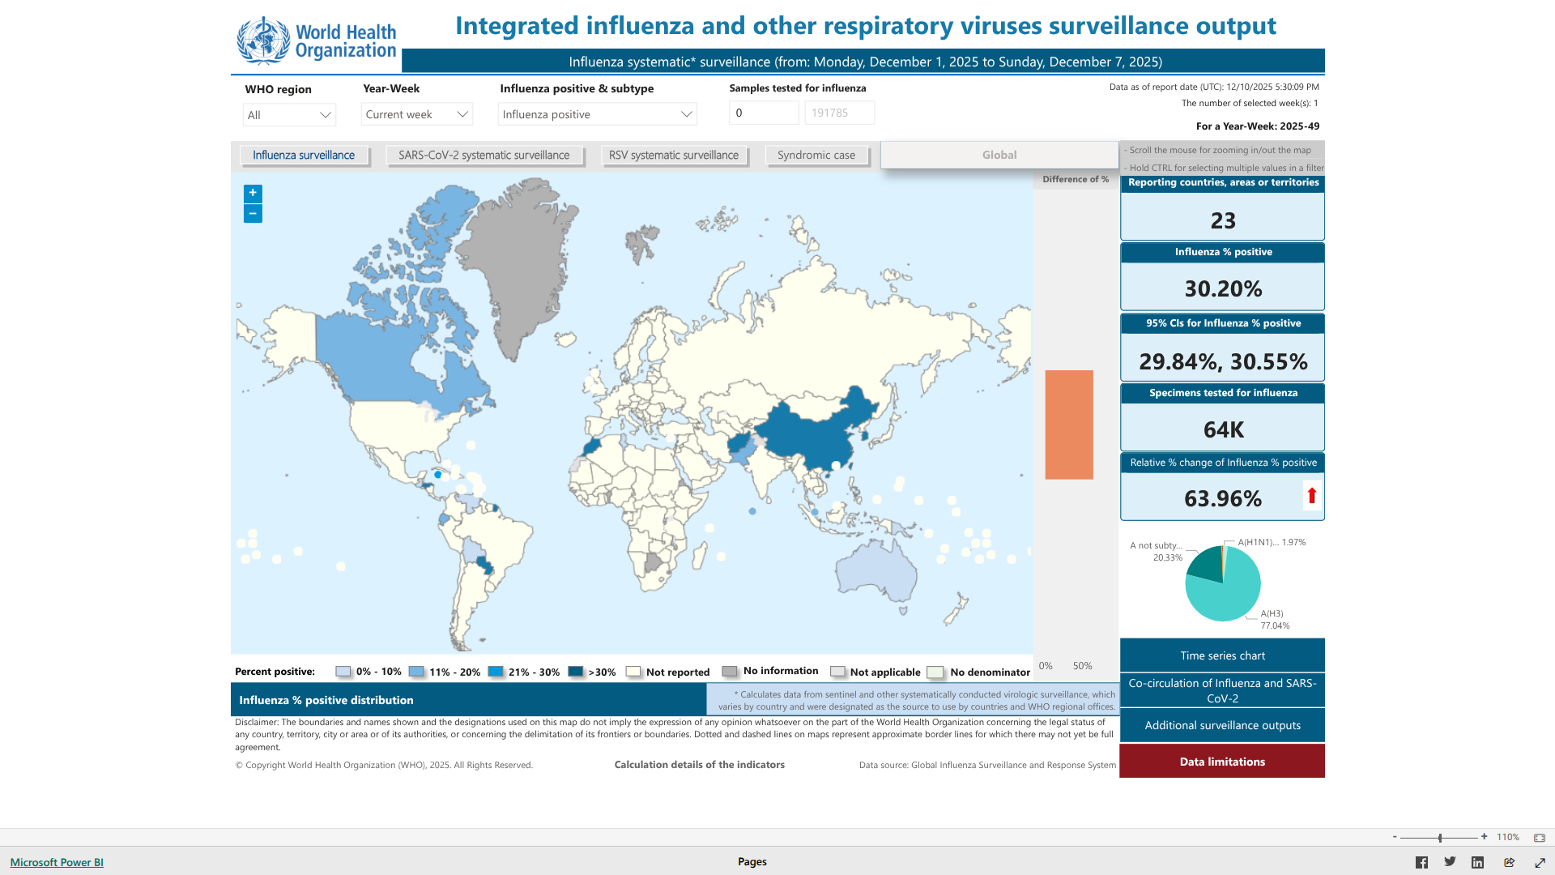Viewport: 1555px width, 875px height.
Task: Open Influenza positive & subtype dropdown
Action: tap(597, 114)
